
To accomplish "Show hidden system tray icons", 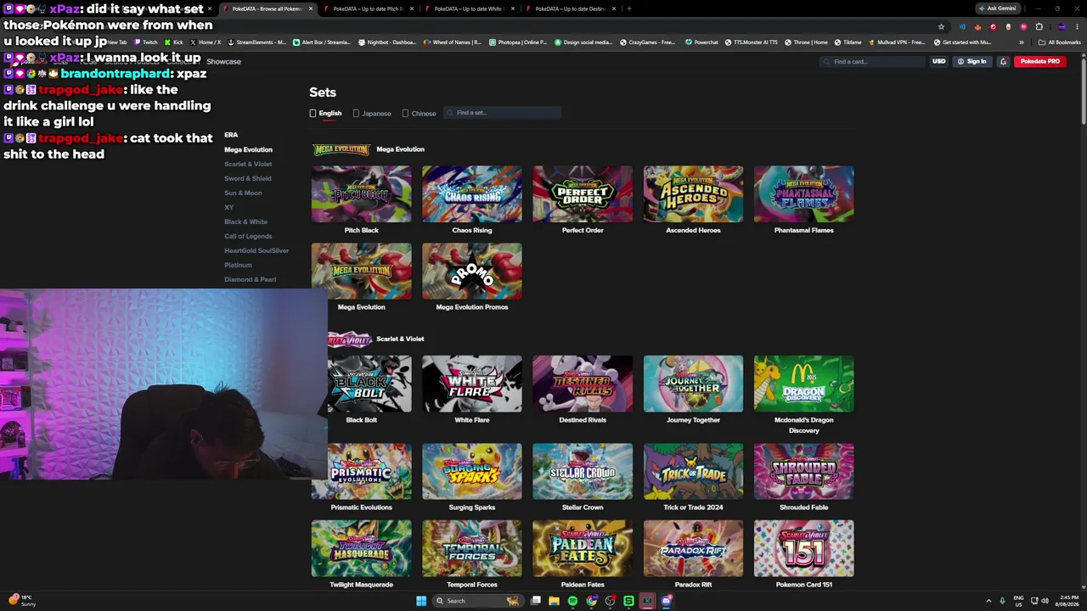I will pyautogui.click(x=988, y=601).
